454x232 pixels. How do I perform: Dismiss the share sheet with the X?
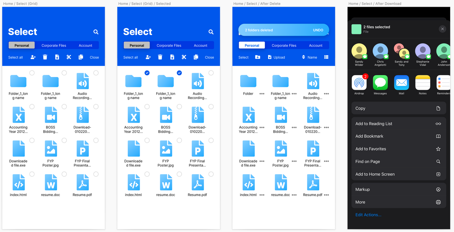[442, 29]
